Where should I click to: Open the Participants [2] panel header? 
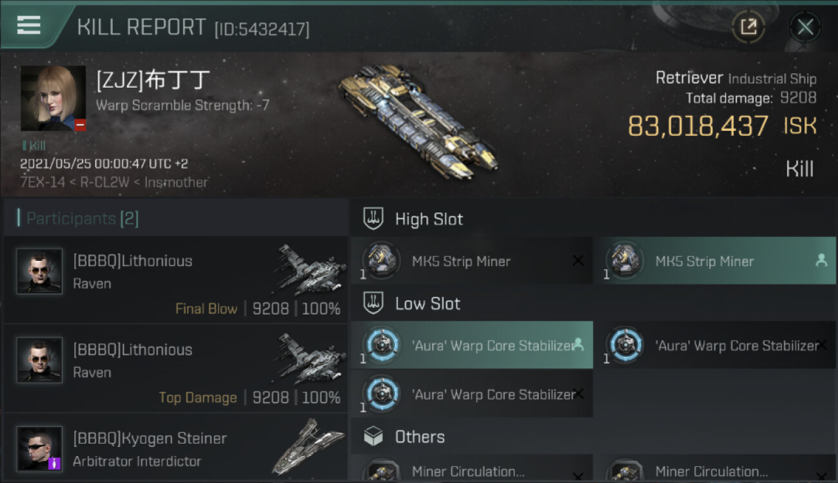175,218
